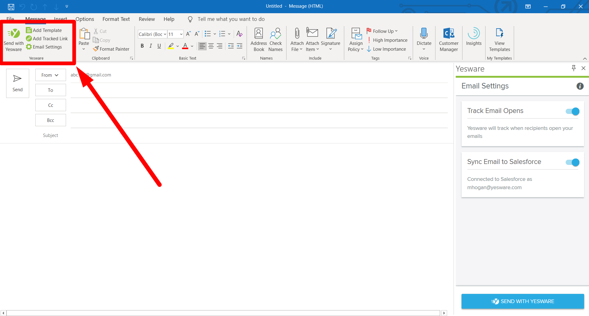This screenshot has width=589, height=316.
Task: Click Add Template in Yesware group
Action: point(44,30)
